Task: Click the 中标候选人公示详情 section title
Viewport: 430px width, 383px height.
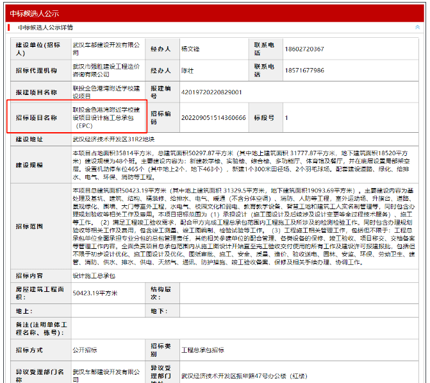Action: pos(45,28)
